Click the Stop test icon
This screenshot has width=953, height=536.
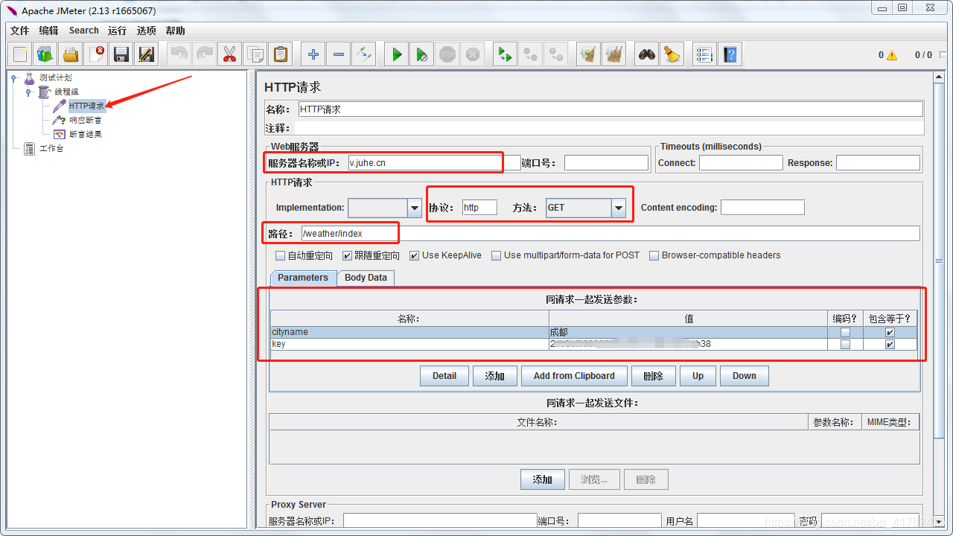pos(447,54)
